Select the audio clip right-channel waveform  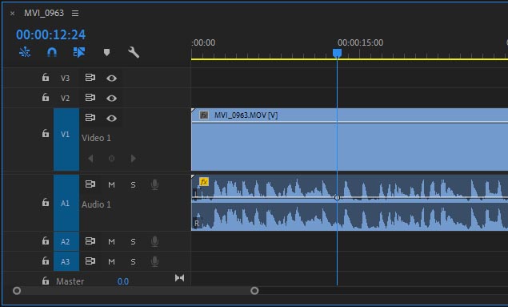point(350,216)
